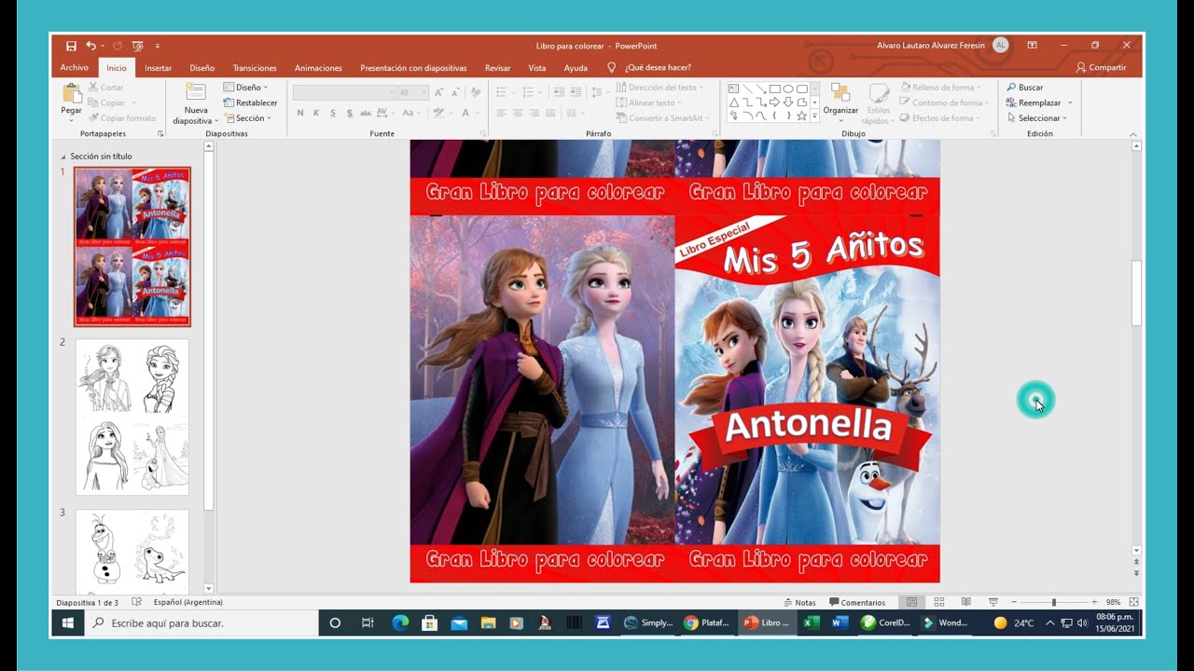Open Portapapeles dialog launcher

160,134
